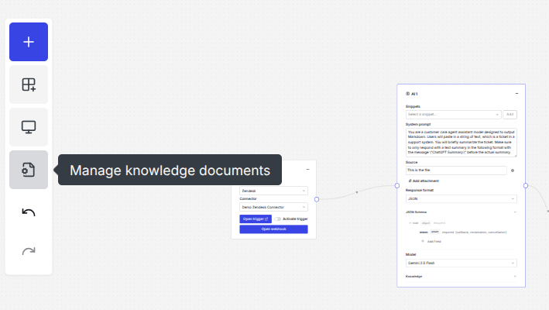The width and height of the screenshot is (549, 310).
Task: Click the gear icon beside Source field
Action: (x=513, y=170)
